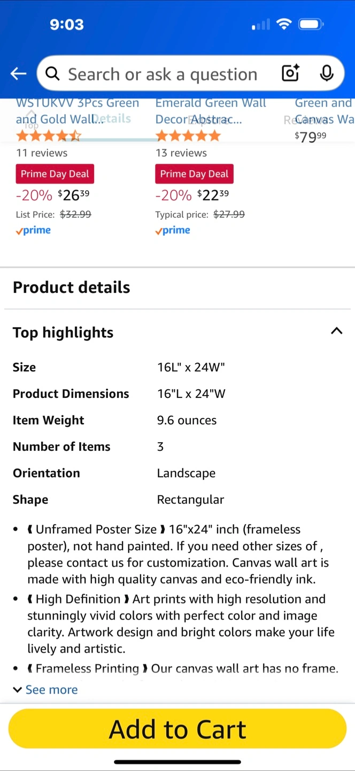Open Emerald Green Wall Decor Abstract product

(211, 111)
